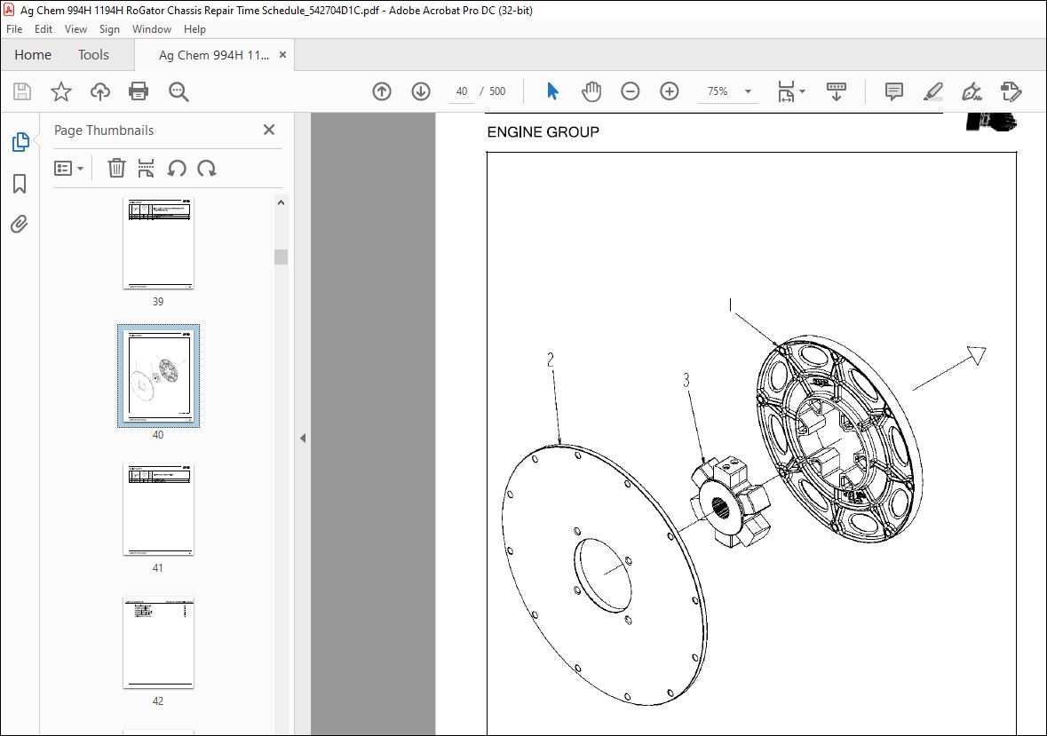1047x736 pixels.
Task: Select the Ag Chem 994H document tab
Action: (x=214, y=55)
